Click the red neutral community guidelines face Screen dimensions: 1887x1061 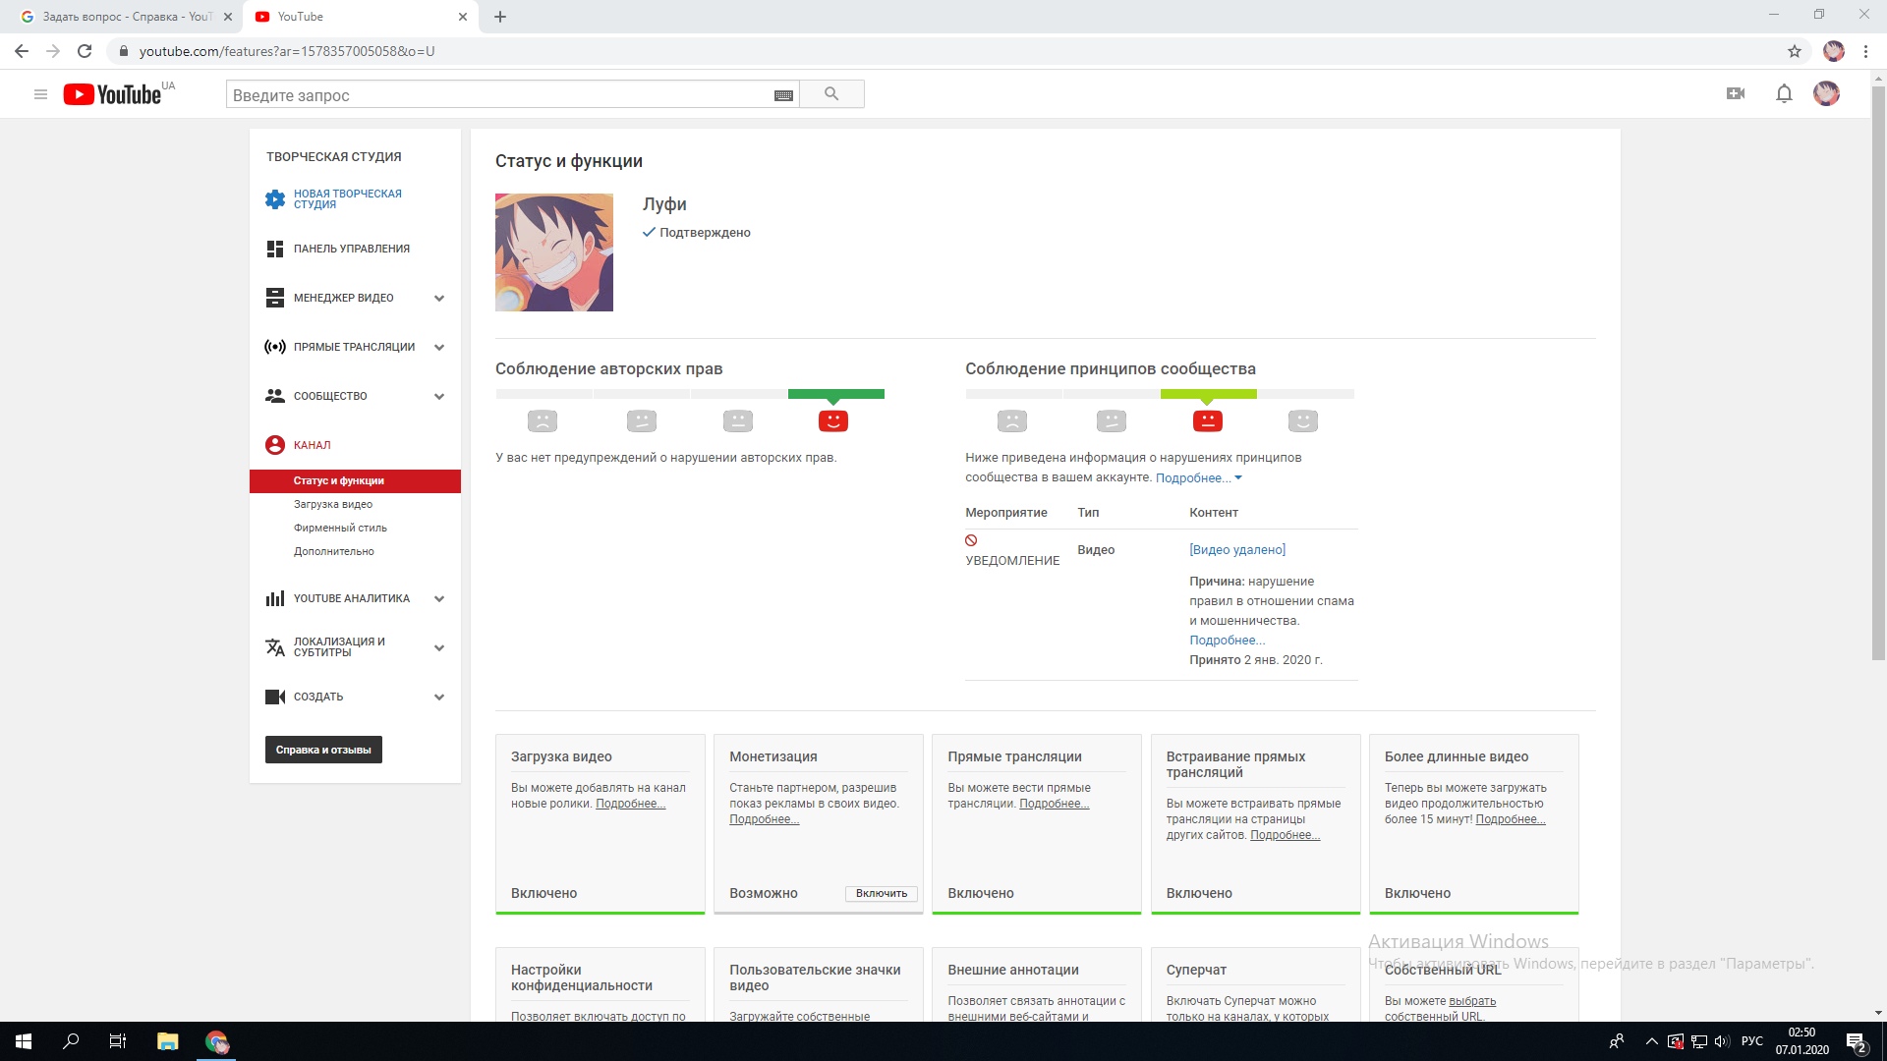(x=1207, y=420)
